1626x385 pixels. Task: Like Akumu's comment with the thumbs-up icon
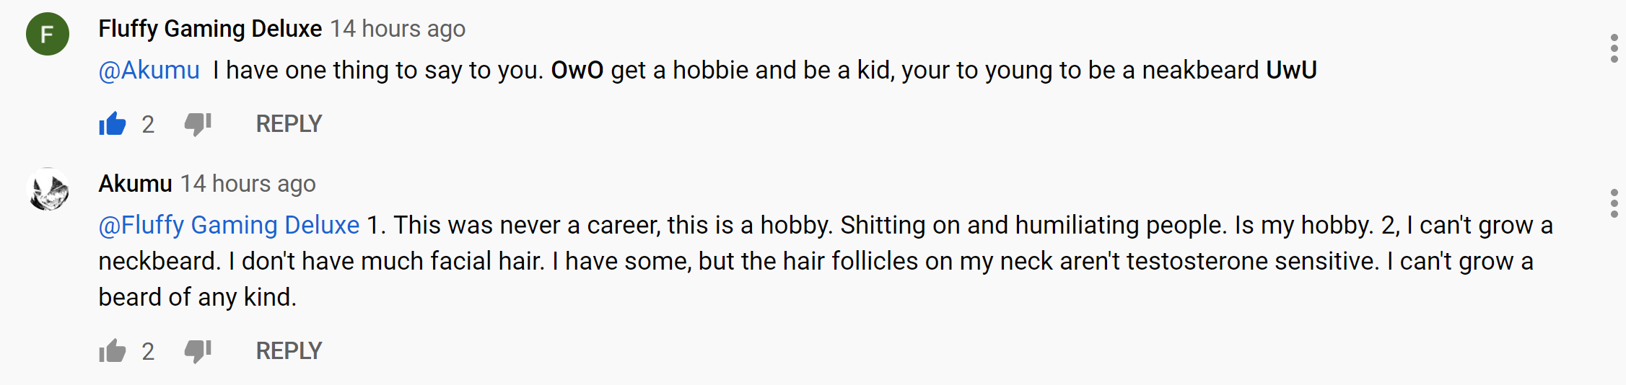click(113, 351)
